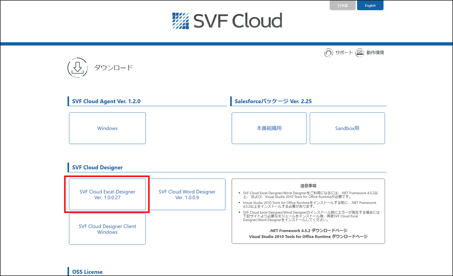The width and height of the screenshot is (453, 276).
Task: Download SVF Cloud Excel Designer Ver. 1.0.0.27
Action: (107, 194)
